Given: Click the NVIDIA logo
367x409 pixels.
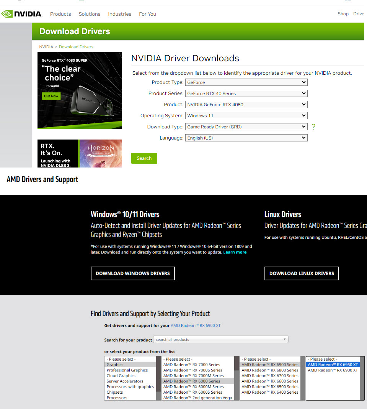Looking at the screenshot, I should 22,14.
